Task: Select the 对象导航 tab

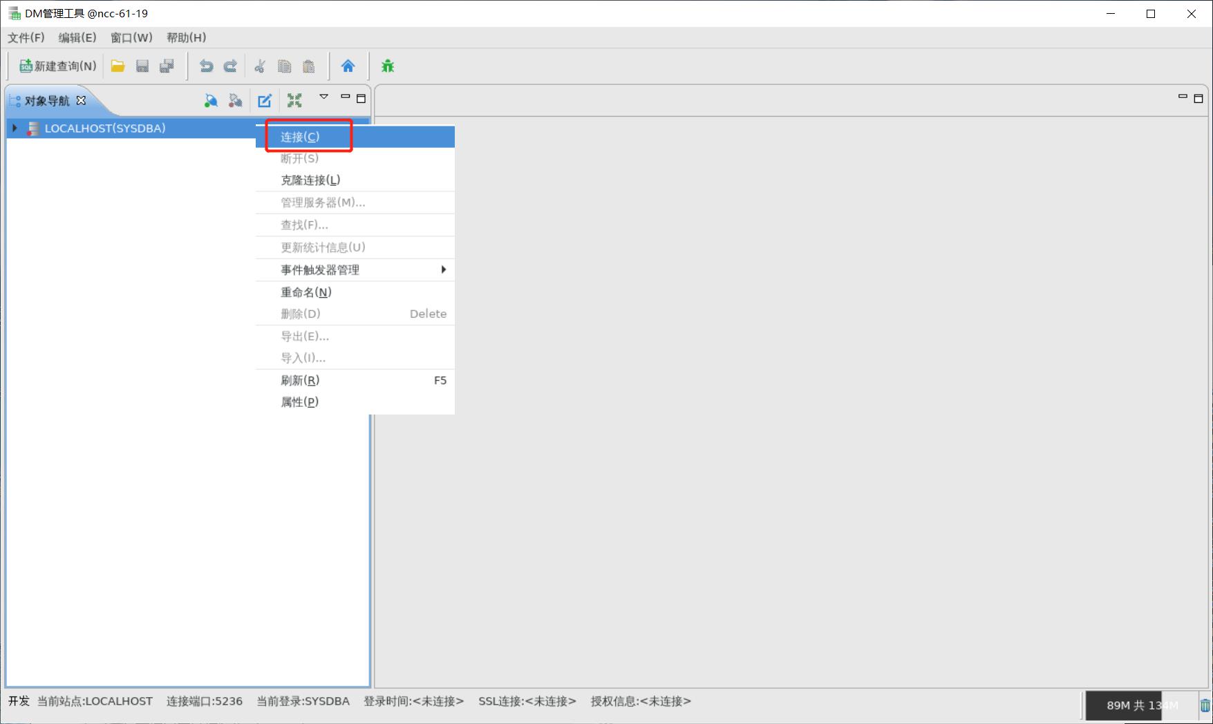Action: click(47, 101)
